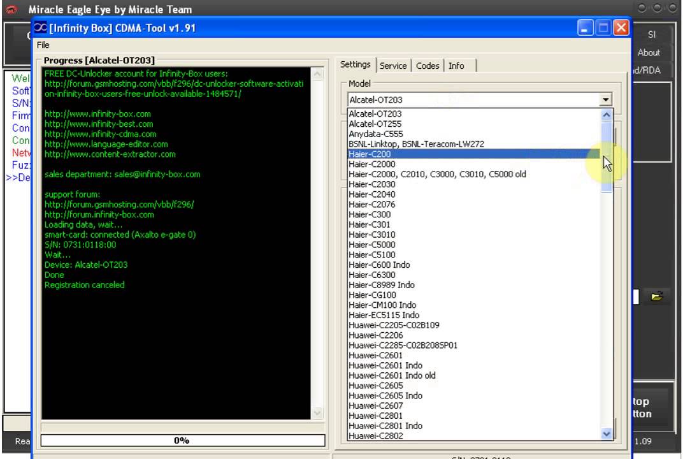Click the Miracle Eagle Eye app icon

pos(11,9)
